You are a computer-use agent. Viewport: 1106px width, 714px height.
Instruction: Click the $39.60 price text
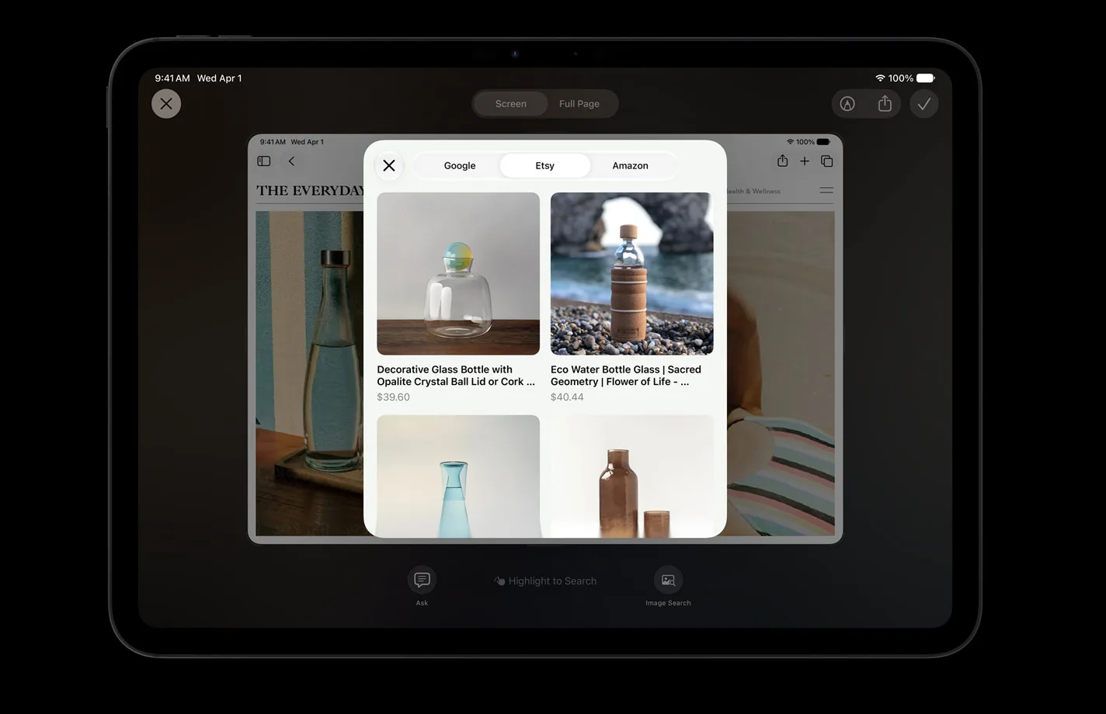(x=393, y=397)
